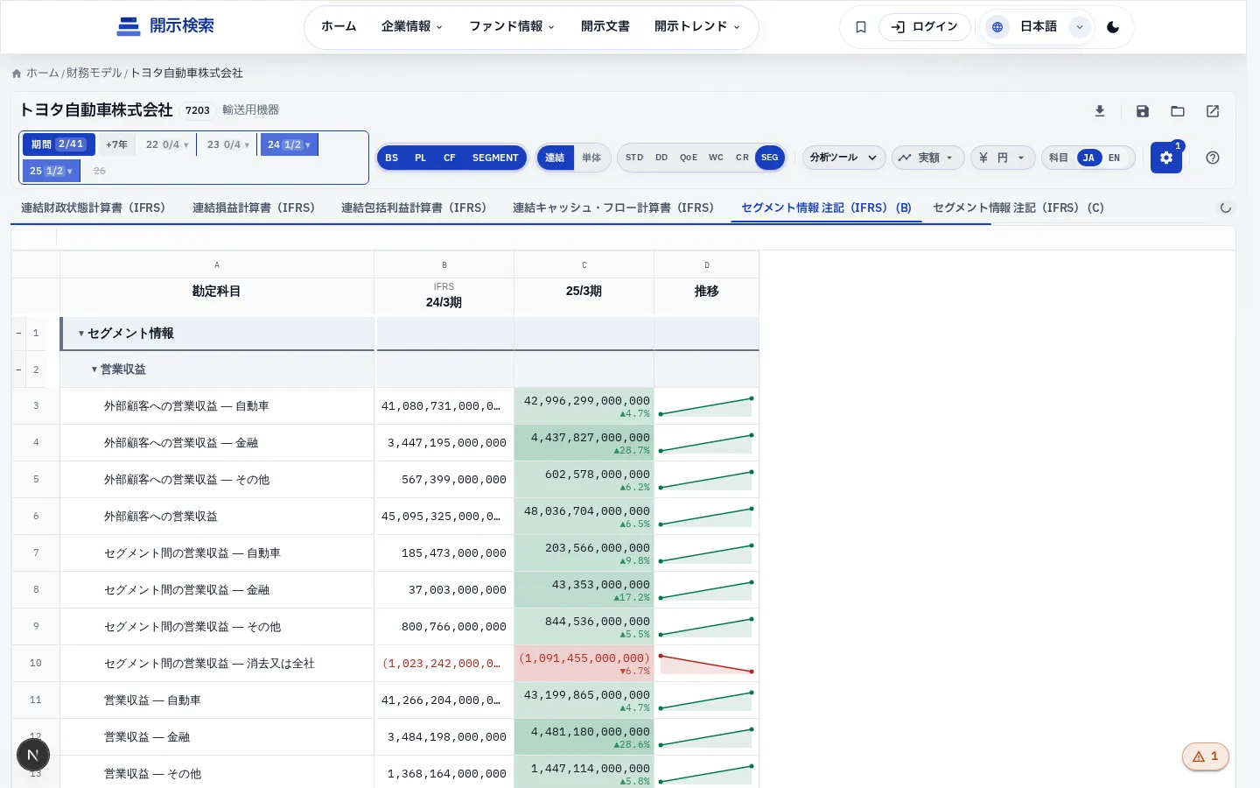
Task: Click the open-in-new-window icon
Action: tap(1213, 111)
